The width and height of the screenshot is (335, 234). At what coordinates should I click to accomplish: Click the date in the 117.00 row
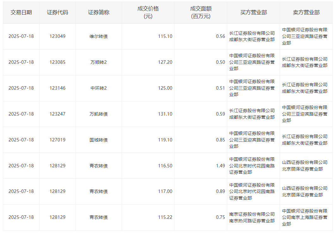pos(21,191)
